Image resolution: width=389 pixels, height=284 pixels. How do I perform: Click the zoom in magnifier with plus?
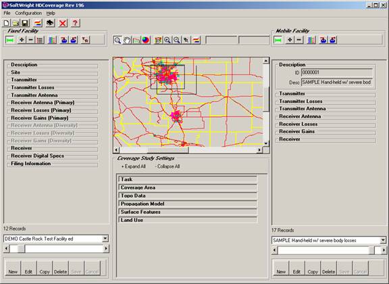[x=167, y=40]
